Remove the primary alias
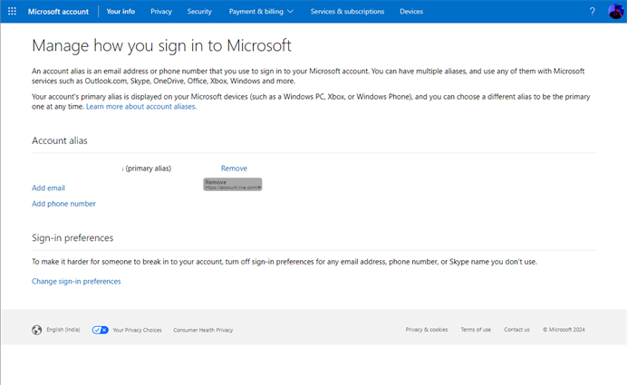 pos(234,168)
